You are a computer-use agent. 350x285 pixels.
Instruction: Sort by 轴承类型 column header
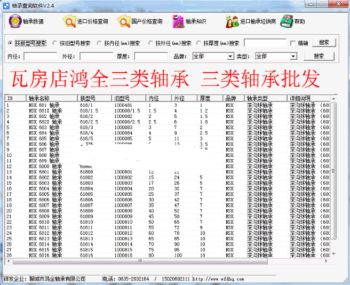click(x=266, y=98)
